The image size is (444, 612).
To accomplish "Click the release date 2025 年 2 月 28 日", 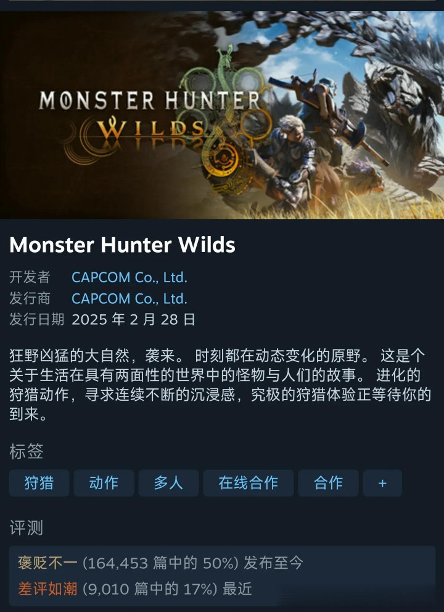I will (x=133, y=320).
